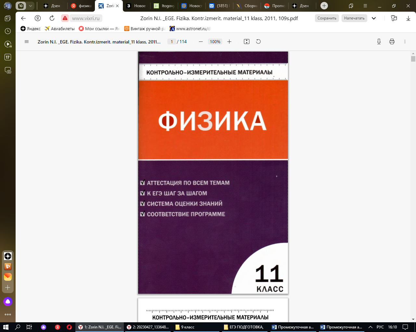Open sidebar more options ellipsis

click(8, 314)
